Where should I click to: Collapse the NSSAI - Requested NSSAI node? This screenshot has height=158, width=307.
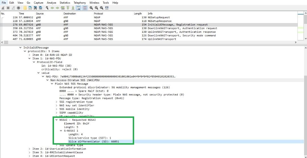click(57, 120)
